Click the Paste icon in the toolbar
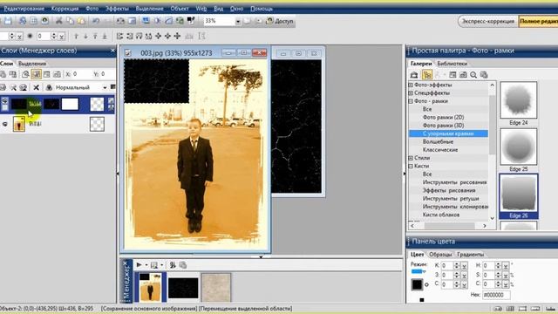This screenshot has width=558, height=314. point(81,21)
